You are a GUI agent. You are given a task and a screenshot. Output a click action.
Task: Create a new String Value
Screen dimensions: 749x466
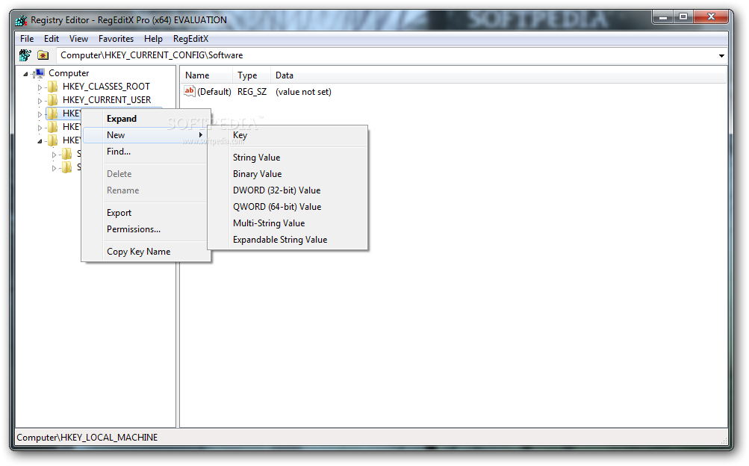[x=288, y=158]
